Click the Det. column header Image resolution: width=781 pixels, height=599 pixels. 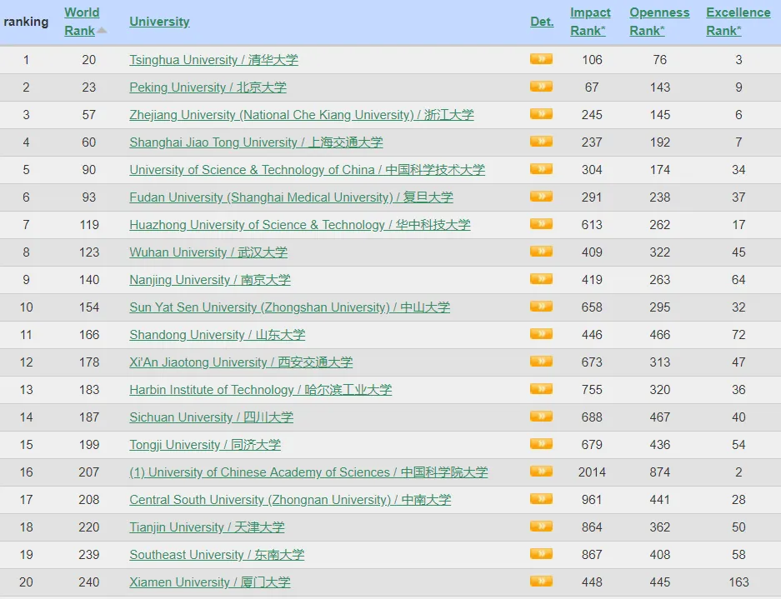(542, 22)
